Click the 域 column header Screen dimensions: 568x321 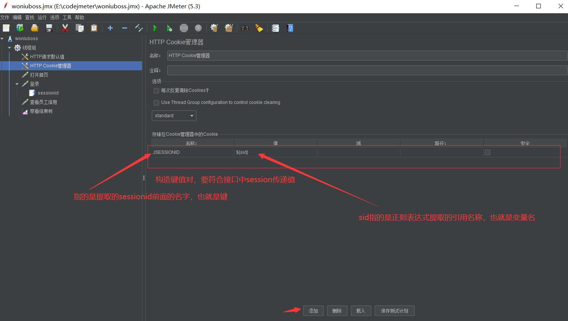tap(358, 143)
